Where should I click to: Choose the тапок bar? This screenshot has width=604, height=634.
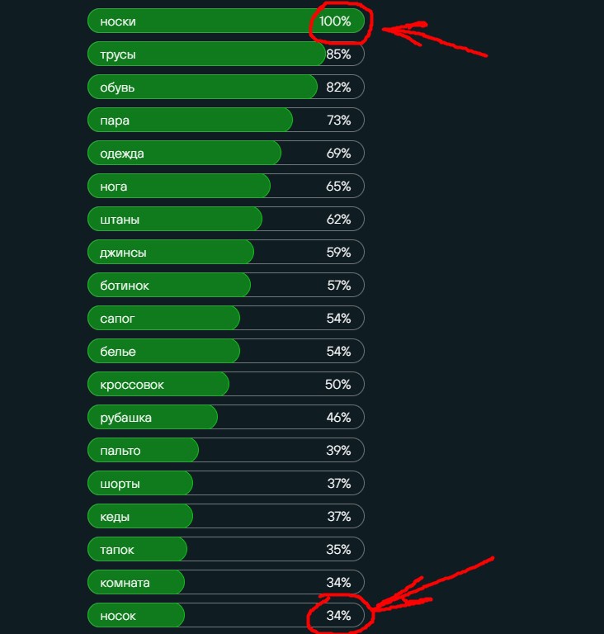[x=225, y=549]
